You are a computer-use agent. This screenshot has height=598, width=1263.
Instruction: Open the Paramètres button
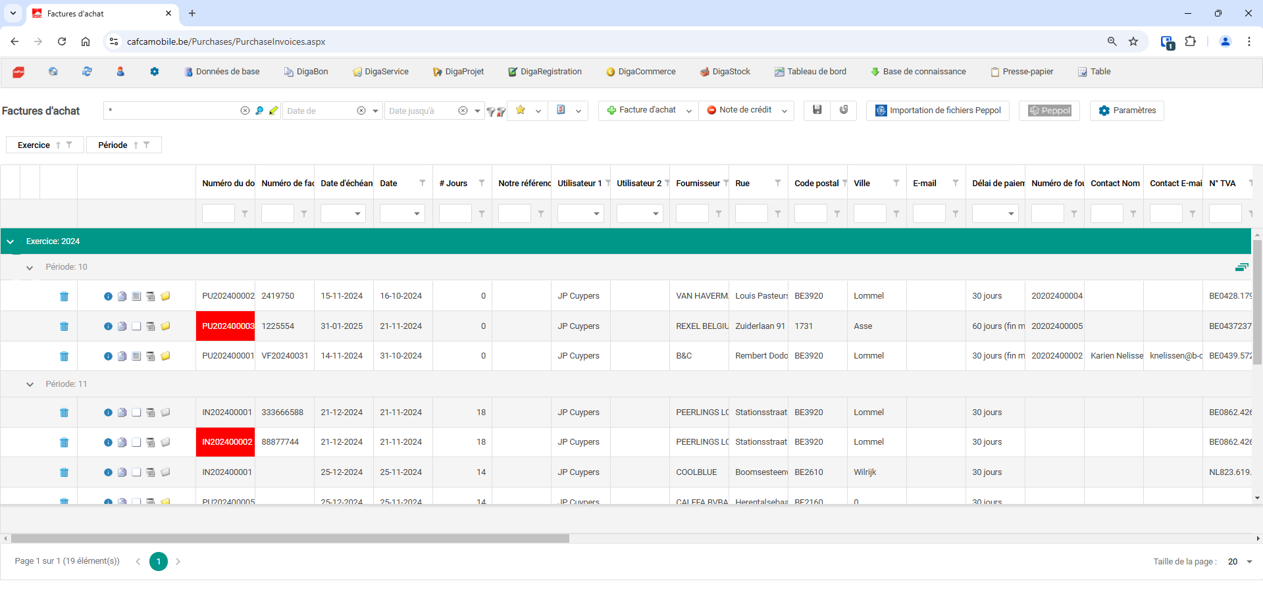point(1127,111)
